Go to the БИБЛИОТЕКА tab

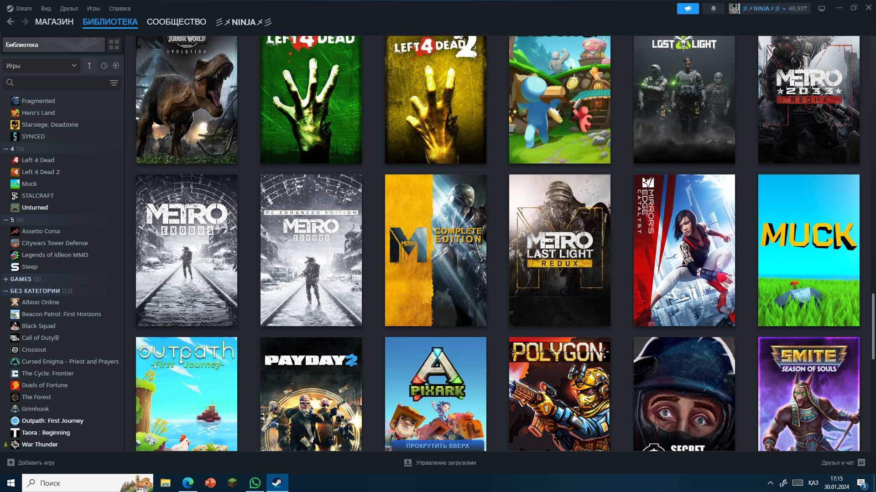[110, 22]
